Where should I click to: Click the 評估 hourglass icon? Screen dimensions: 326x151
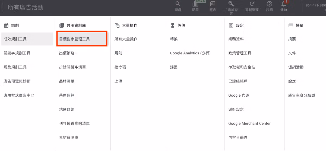173,25
